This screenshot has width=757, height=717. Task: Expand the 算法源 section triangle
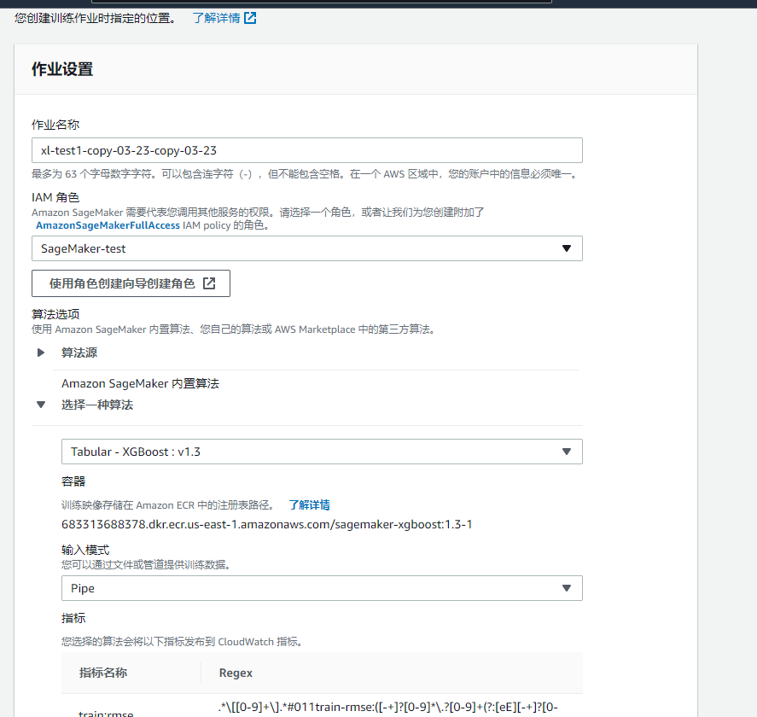point(41,353)
